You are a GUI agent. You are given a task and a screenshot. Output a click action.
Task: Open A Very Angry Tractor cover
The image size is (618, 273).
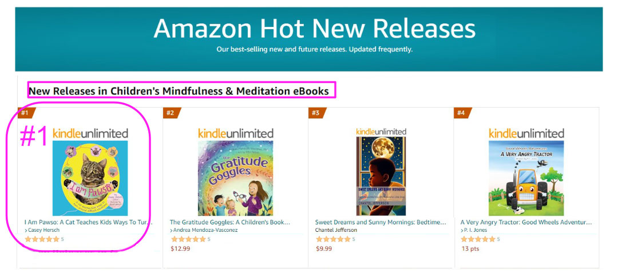coord(526,178)
